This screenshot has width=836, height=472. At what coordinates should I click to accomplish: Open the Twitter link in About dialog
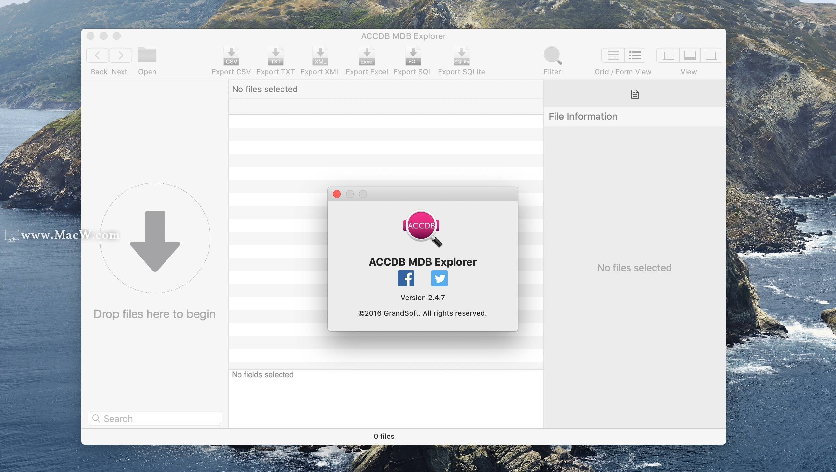coord(440,278)
